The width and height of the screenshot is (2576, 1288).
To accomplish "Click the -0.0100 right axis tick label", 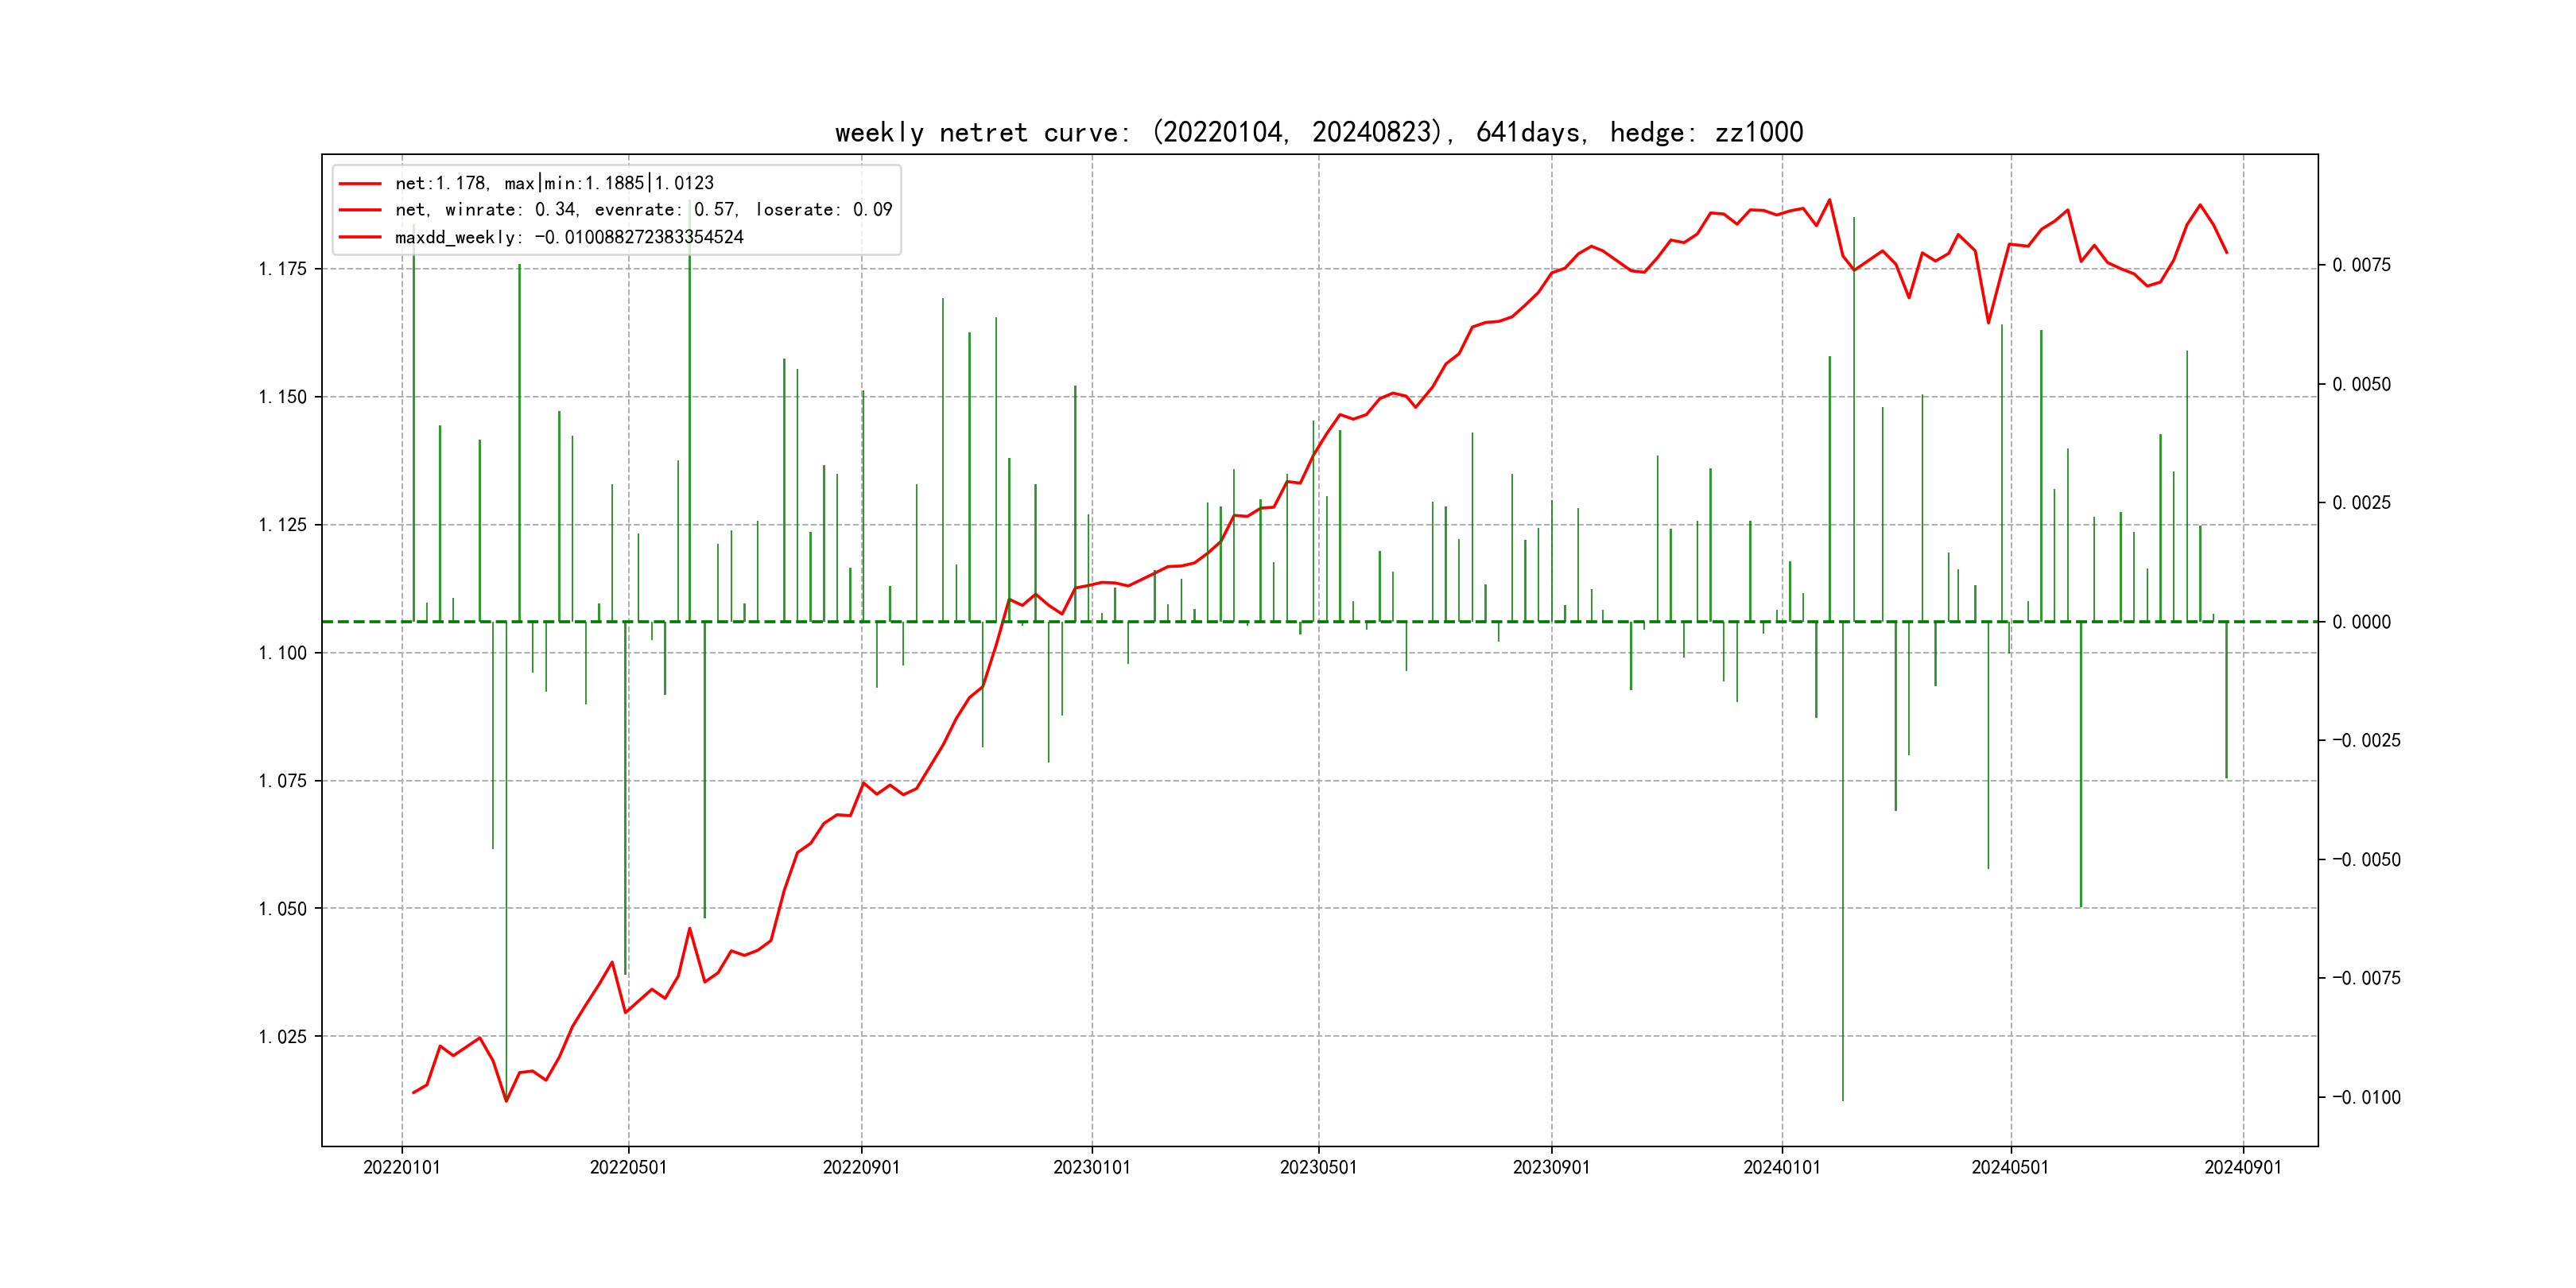I will click(x=2366, y=1098).
